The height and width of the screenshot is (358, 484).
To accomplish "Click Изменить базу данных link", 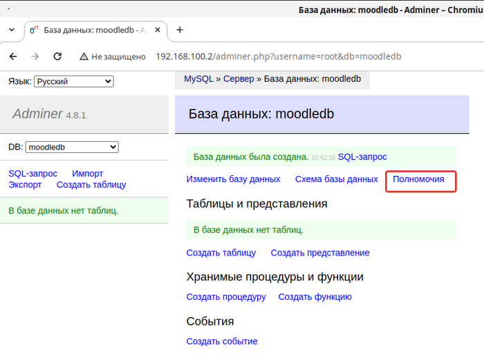I will [234, 179].
